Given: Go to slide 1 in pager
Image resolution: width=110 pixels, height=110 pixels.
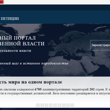Looking at the screenshot, I should (38, 105).
